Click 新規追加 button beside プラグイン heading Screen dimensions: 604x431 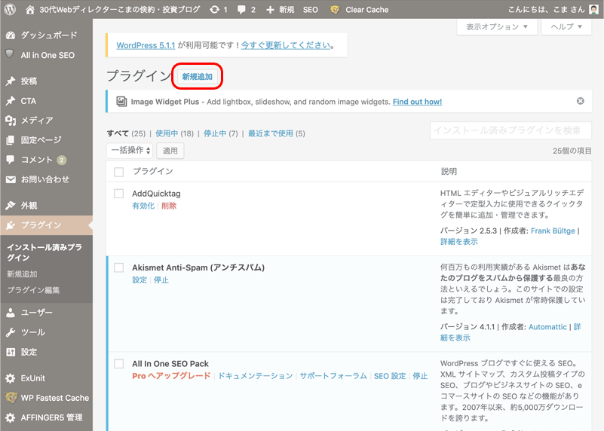pyautogui.click(x=198, y=77)
